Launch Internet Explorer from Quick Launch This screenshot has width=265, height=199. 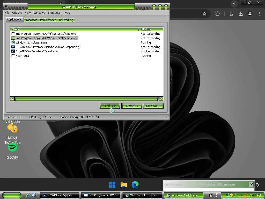click(x=28, y=195)
